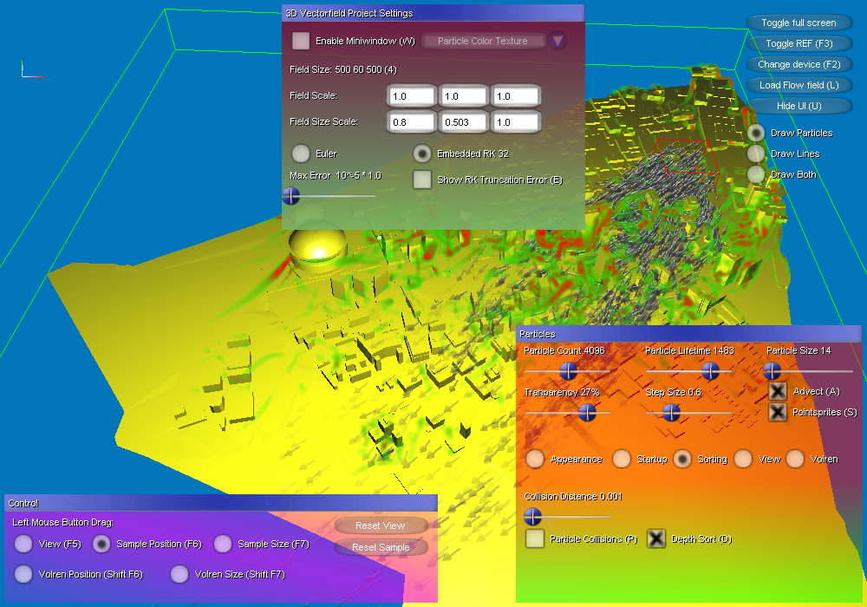Select Draw Lines rendering option
Screen dimensions: 867x607
coord(756,153)
